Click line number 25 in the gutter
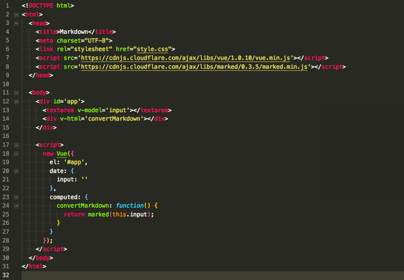This screenshot has height=280, width=404. coord(6,214)
